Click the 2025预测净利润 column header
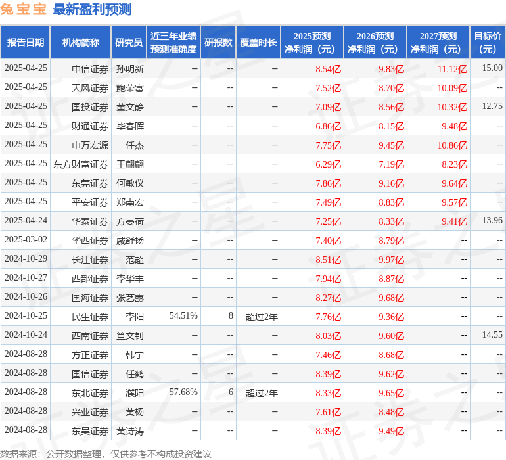Screen dimensions: 506x460 (312, 43)
